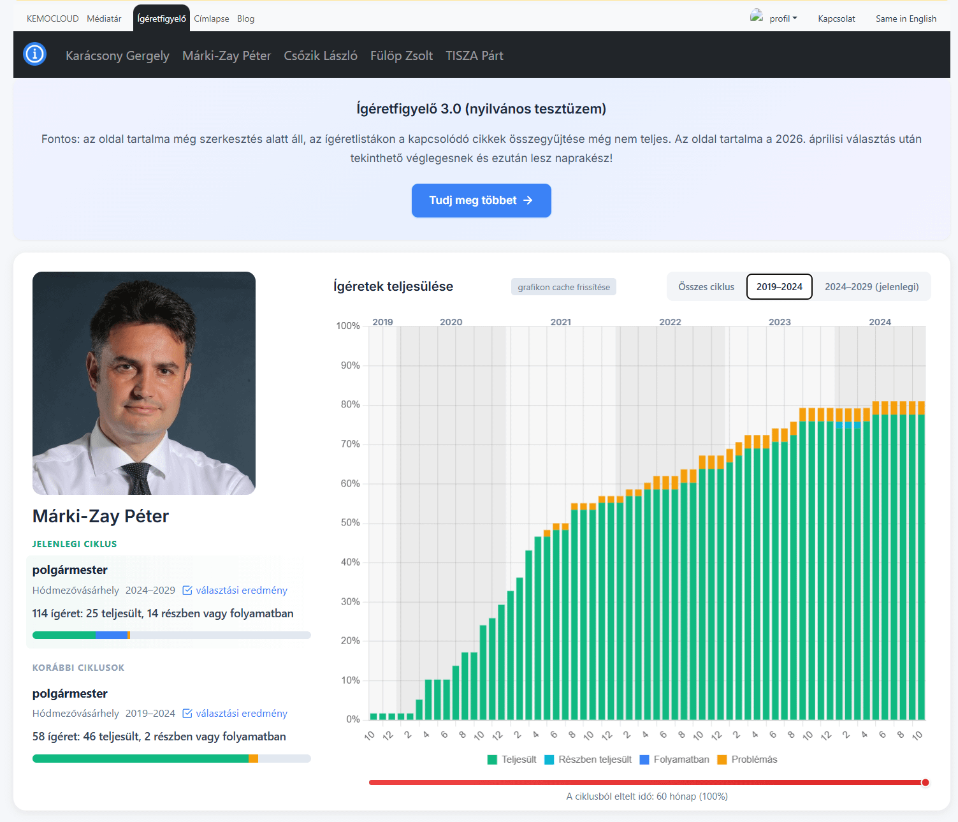Toggle the green Teljesült legend item
The width and height of the screenshot is (958, 822).
pos(512,760)
